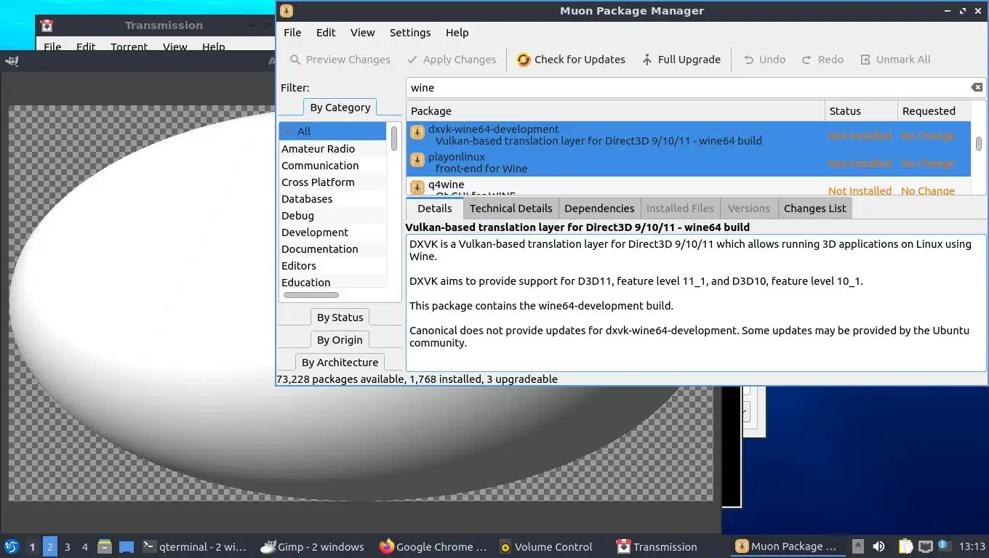Image resolution: width=989 pixels, height=558 pixels.
Task: Click the category list horizontal scrollbar
Action: (x=311, y=295)
